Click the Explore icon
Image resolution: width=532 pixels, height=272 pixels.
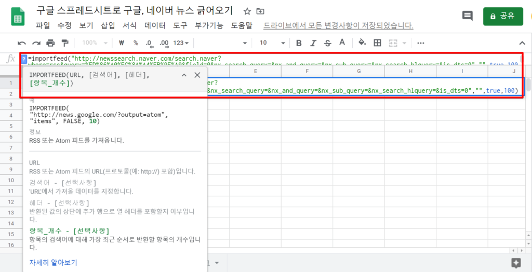(x=516, y=263)
